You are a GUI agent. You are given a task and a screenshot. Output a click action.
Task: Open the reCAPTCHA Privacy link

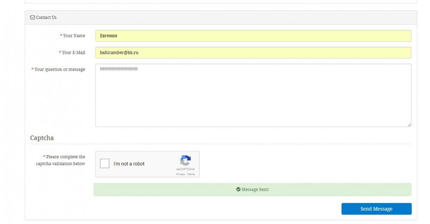(180, 174)
